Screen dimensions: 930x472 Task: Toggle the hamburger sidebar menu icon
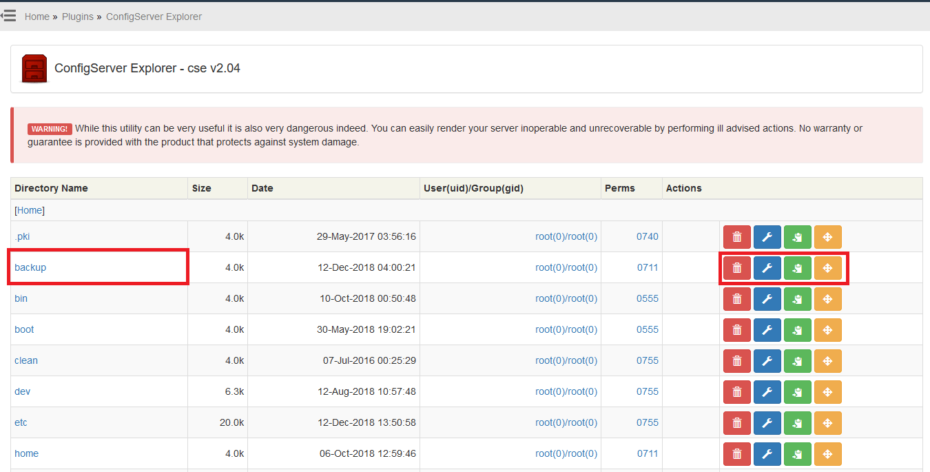pyautogui.click(x=8, y=15)
